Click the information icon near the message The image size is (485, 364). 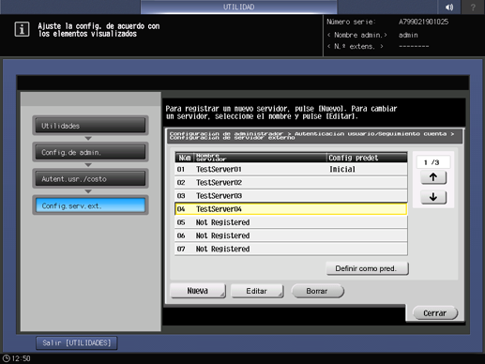tap(22, 29)
